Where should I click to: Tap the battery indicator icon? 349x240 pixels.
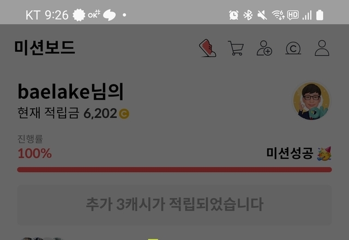coord(320,15)
